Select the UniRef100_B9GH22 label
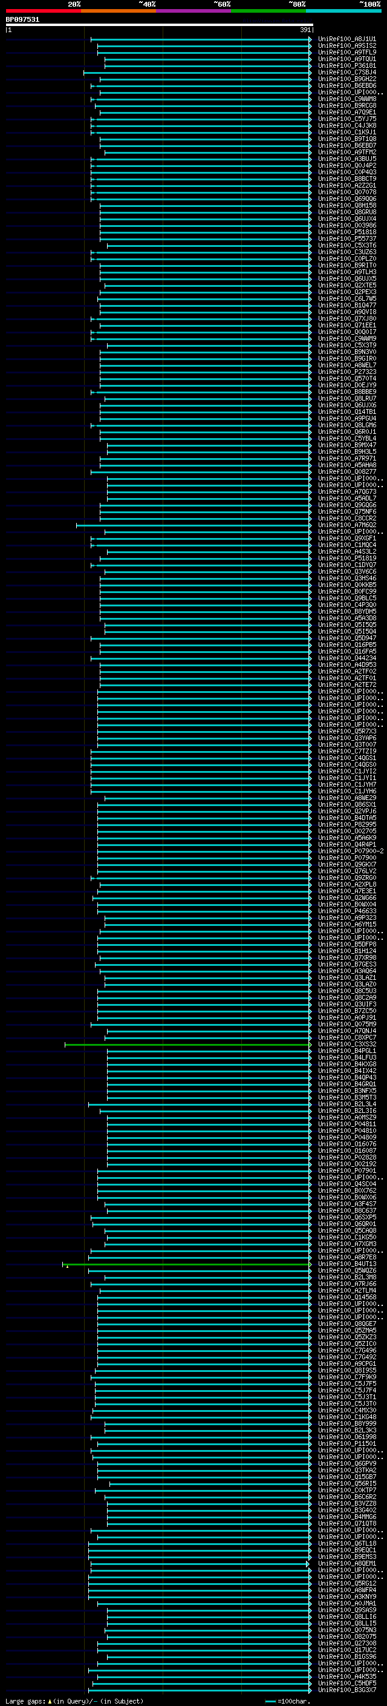 point(346,79)
